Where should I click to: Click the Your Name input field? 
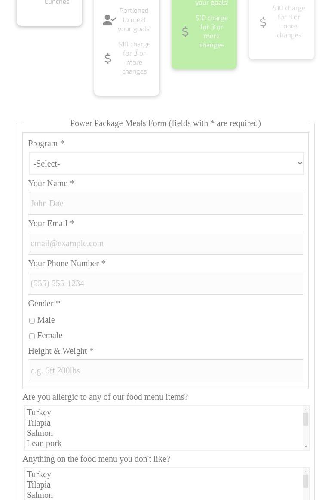pyautogui.click(x=165, y=203)
